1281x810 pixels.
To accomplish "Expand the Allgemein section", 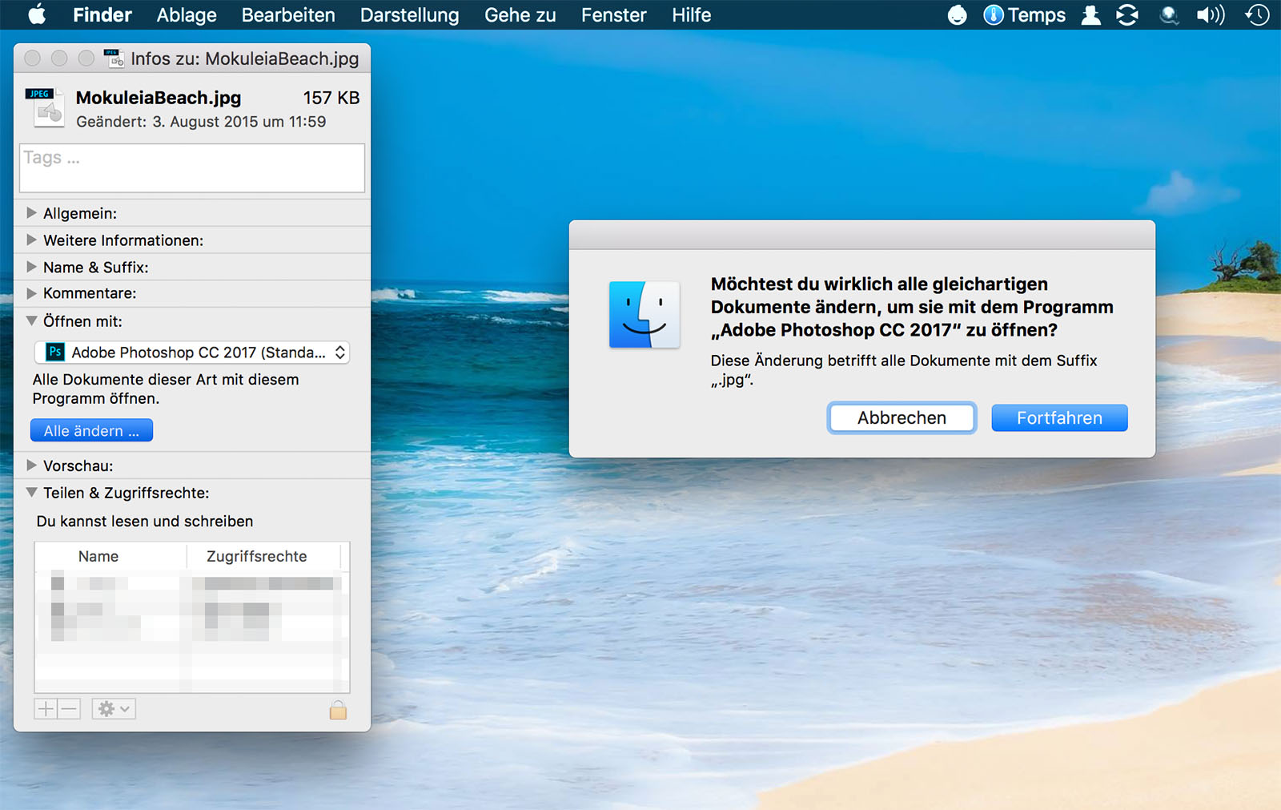I will point(32,213).
